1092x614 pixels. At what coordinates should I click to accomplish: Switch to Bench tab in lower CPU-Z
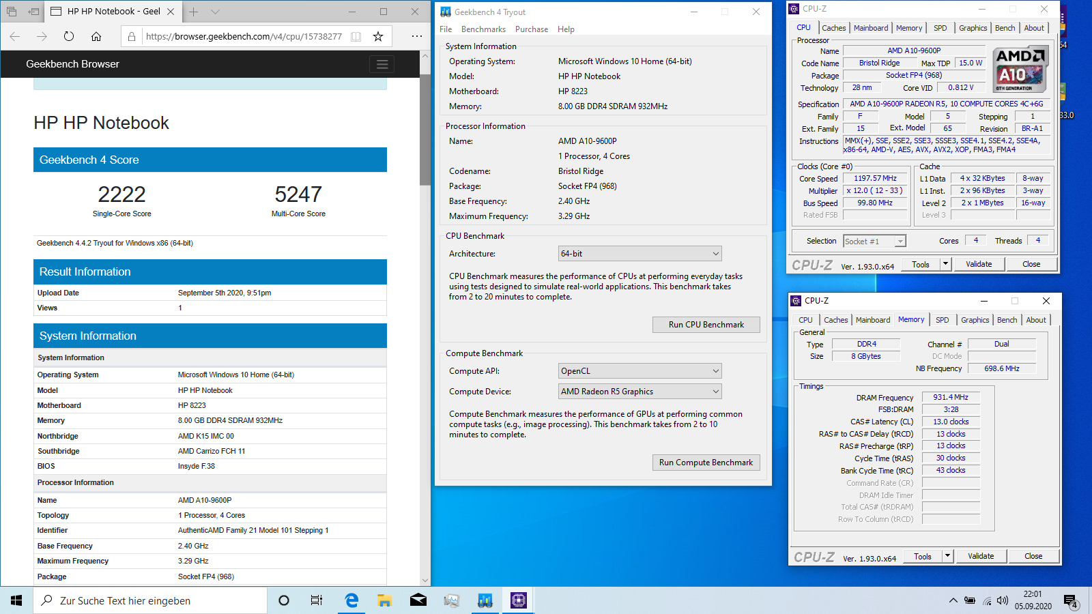coord(1007,320)
